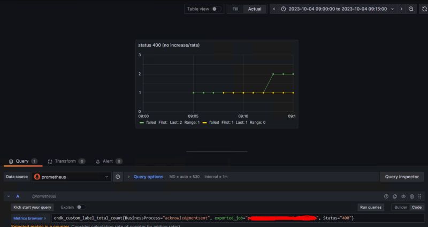Open the time range picker
This screenshot has width=428, height=227.
pos(338,9)
